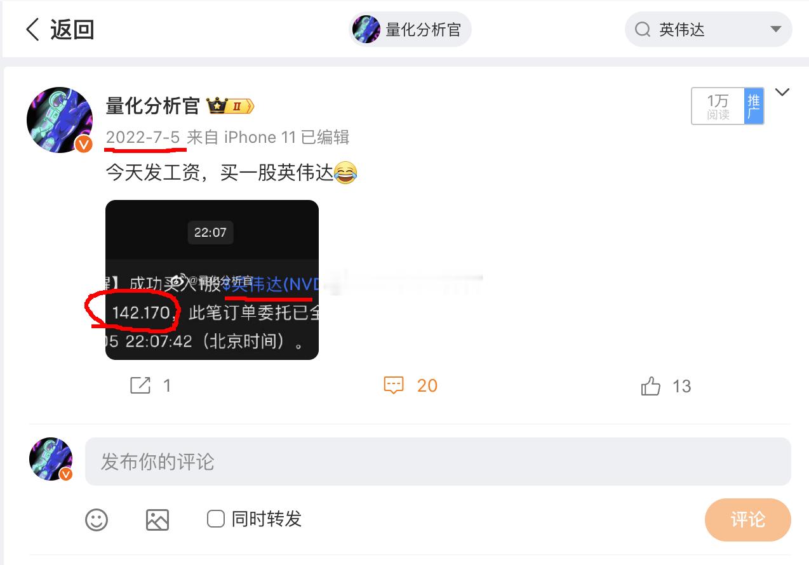Click the 量化分析官 profile pill at top

pyautogui.click(x=410, y=30)
